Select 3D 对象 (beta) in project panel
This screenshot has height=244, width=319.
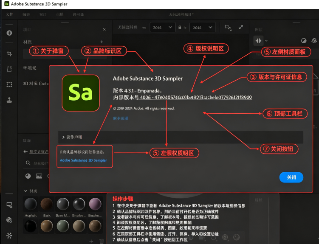coord(36,84)
